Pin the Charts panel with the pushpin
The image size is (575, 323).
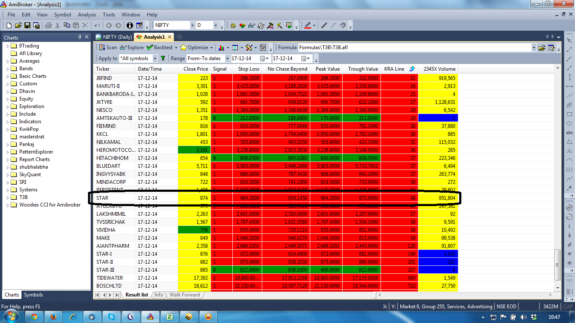80,37
